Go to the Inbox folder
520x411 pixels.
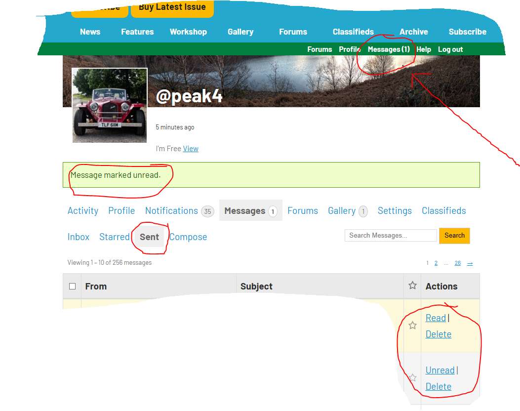(78, 237)
